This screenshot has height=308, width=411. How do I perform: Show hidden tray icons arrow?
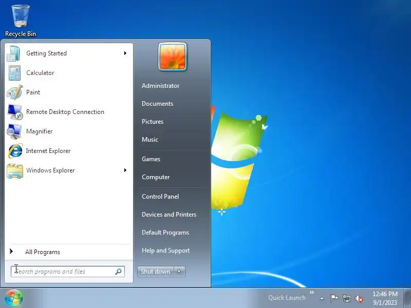(x=322, y=298)
